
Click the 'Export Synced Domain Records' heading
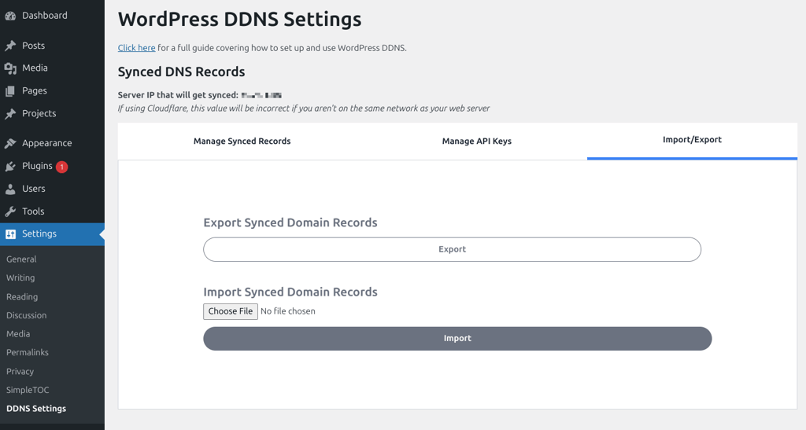click(x=290, y=222)
